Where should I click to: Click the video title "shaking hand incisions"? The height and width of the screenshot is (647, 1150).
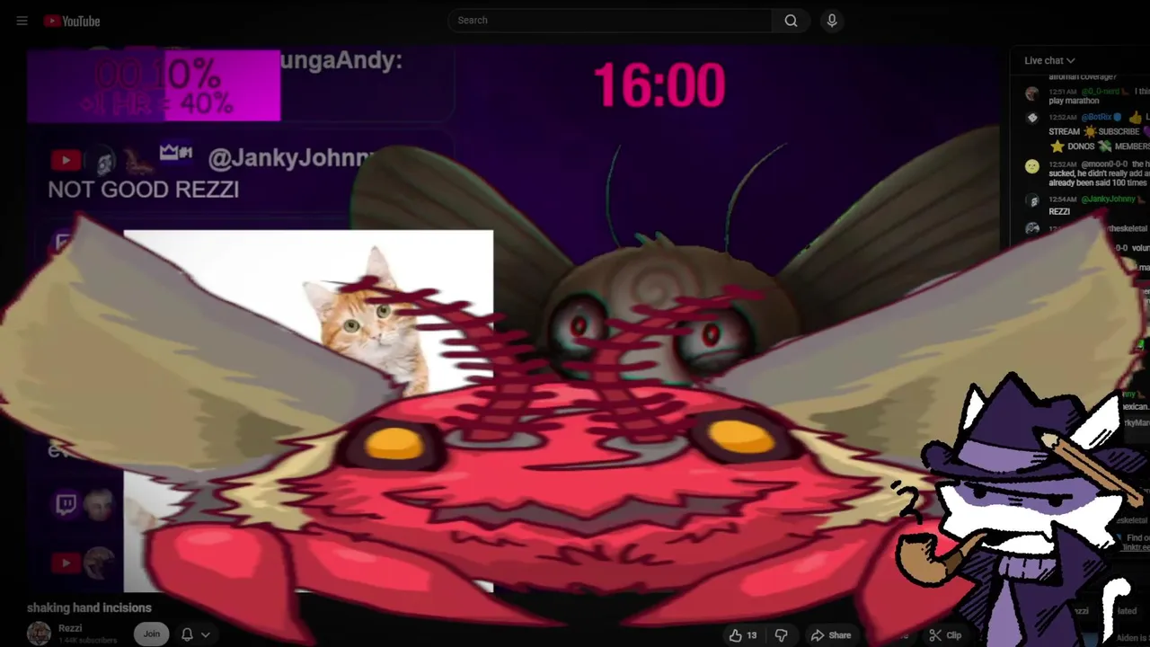pos(89,608)
